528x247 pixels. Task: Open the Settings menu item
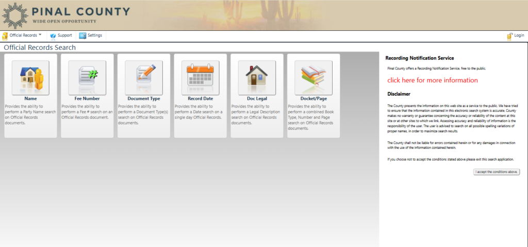coord(95,36)
